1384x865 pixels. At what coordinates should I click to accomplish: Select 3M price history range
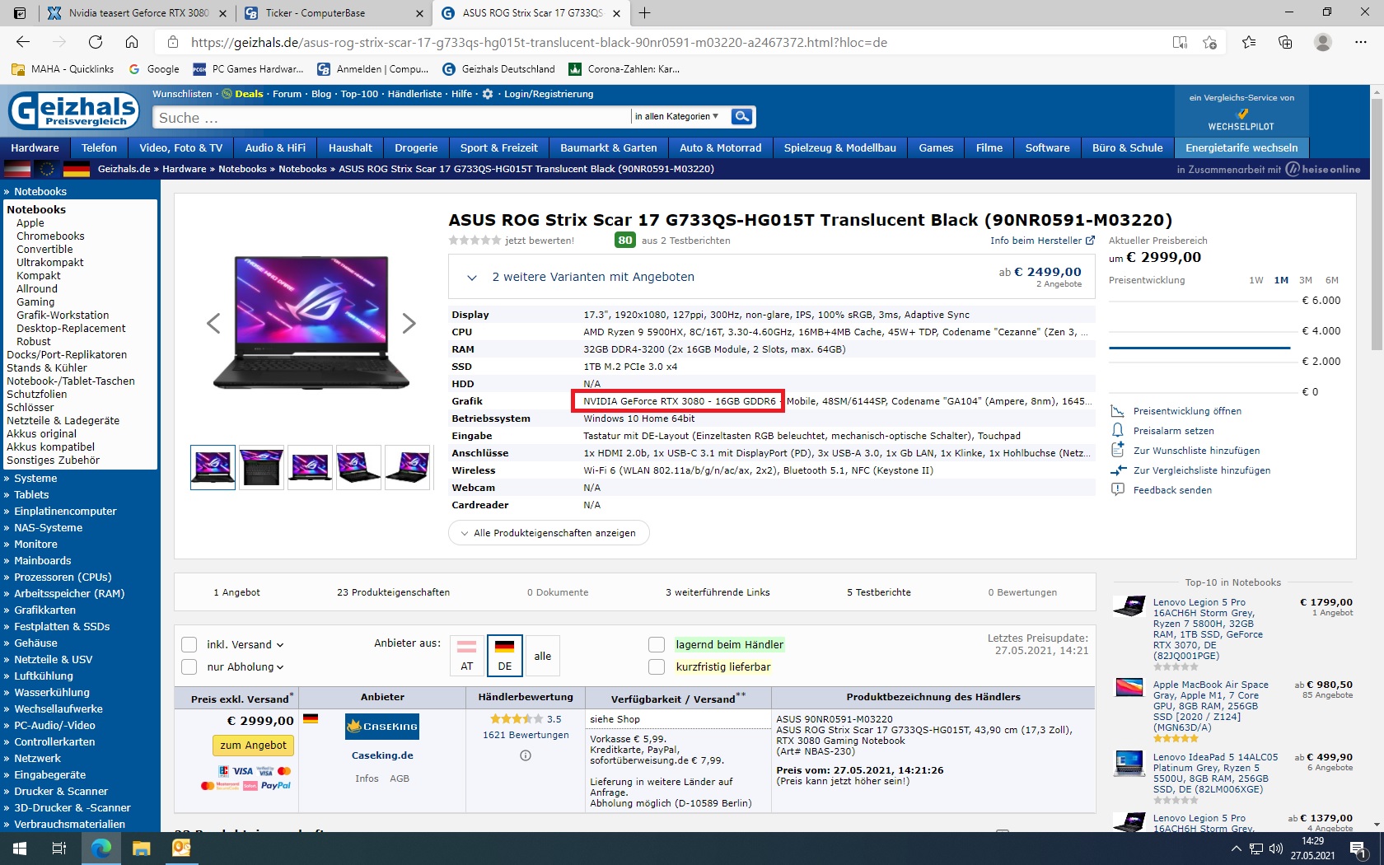pos(1306,280)
